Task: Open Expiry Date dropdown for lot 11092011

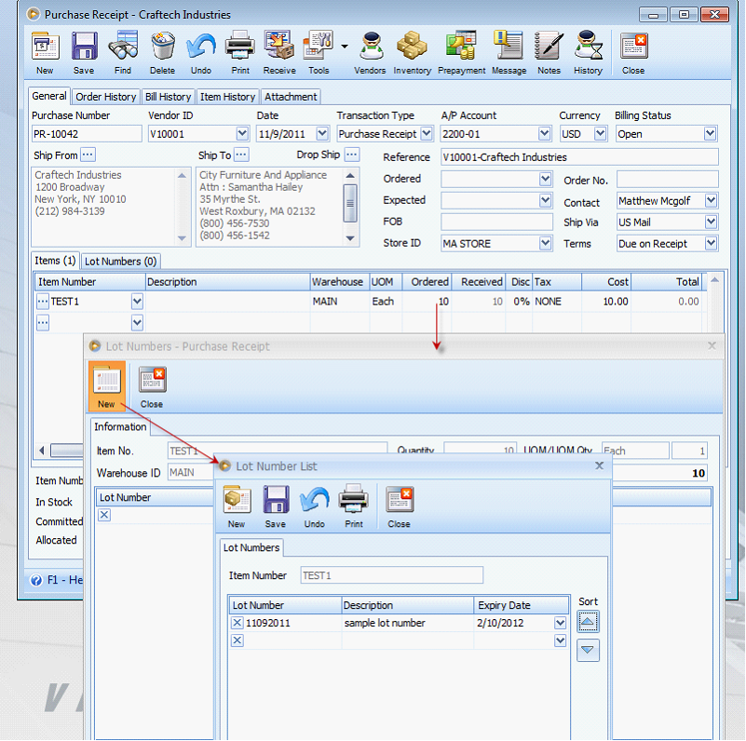Action: pyautogui.click(x=560, y=623)
